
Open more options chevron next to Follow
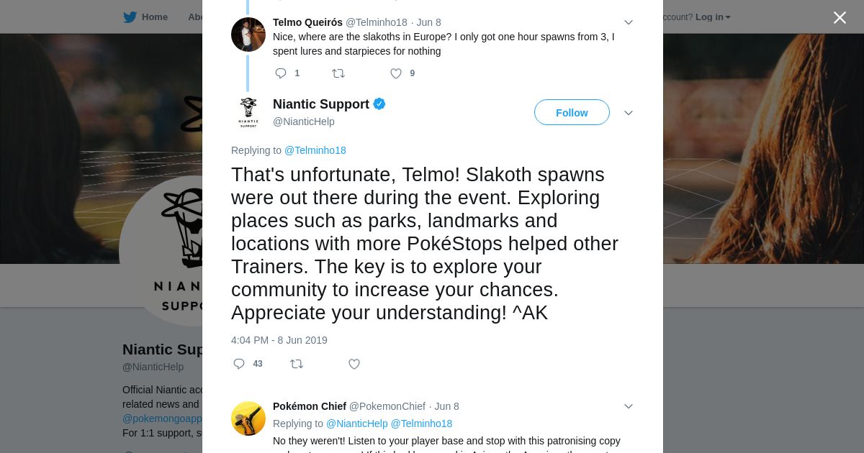[628, 113]
